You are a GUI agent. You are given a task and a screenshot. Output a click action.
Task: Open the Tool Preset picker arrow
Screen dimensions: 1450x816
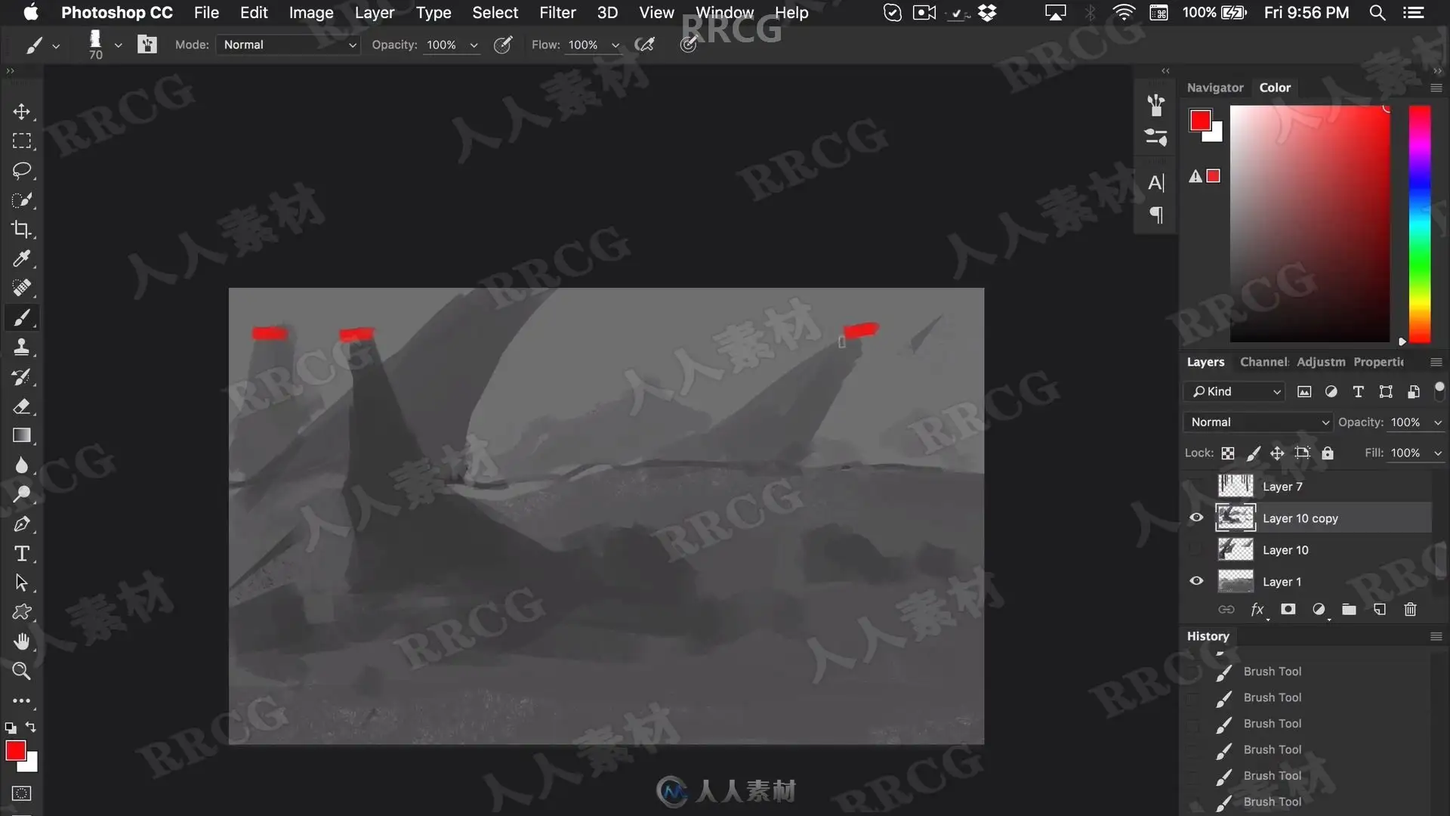(x=56, y=46)
